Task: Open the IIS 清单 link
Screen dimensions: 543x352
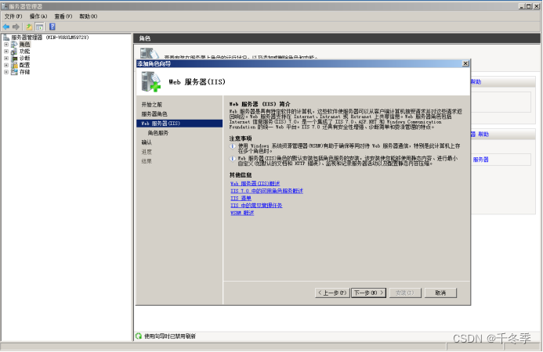Action: [241, 198]
